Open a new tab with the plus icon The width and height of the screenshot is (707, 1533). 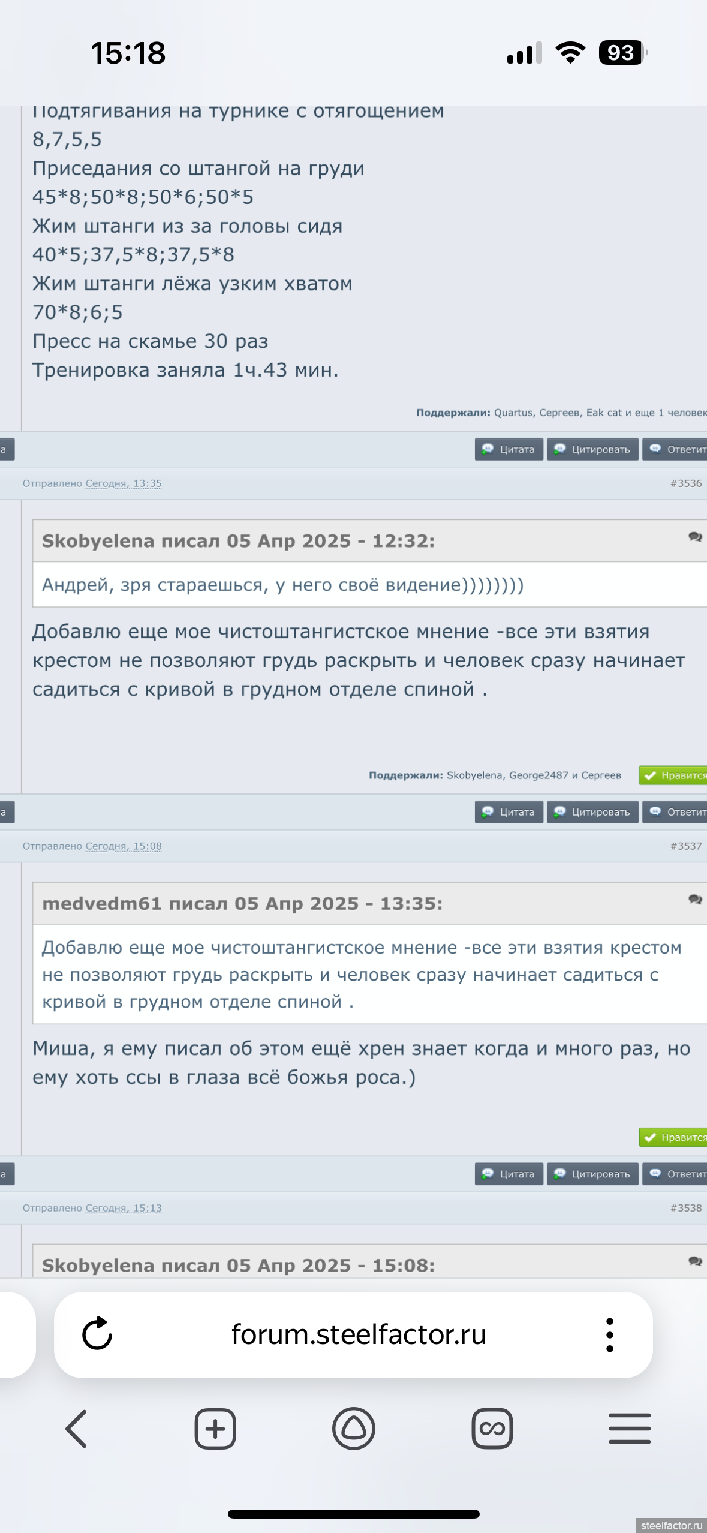click(215, 1429)
